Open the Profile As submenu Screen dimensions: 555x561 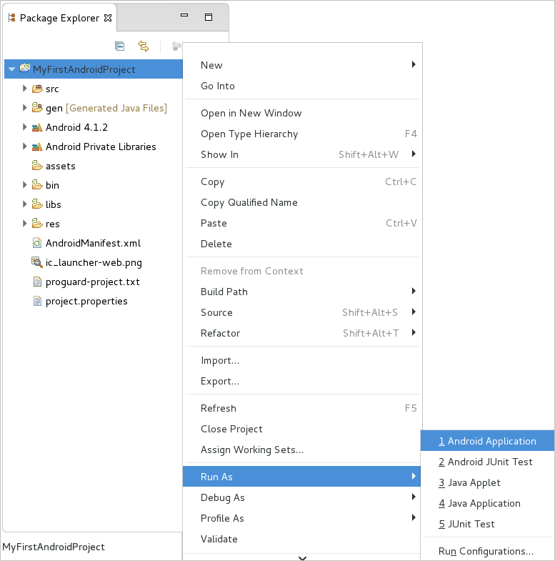302,518
